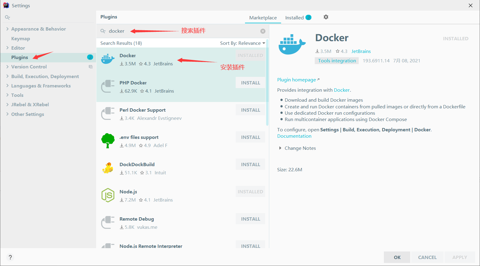
Task: Open the JetBrains vendor link in details
Action: (x=361, y=51)
